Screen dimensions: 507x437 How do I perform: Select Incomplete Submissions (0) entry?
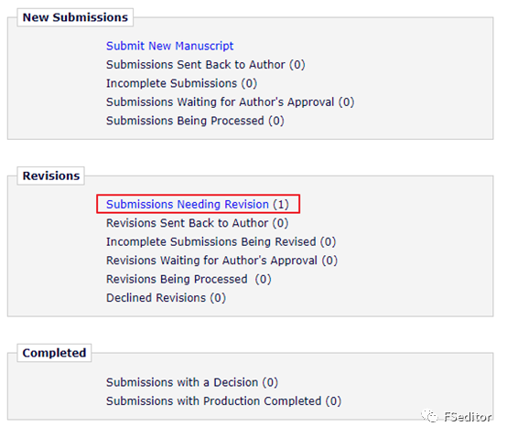[182, 83]
